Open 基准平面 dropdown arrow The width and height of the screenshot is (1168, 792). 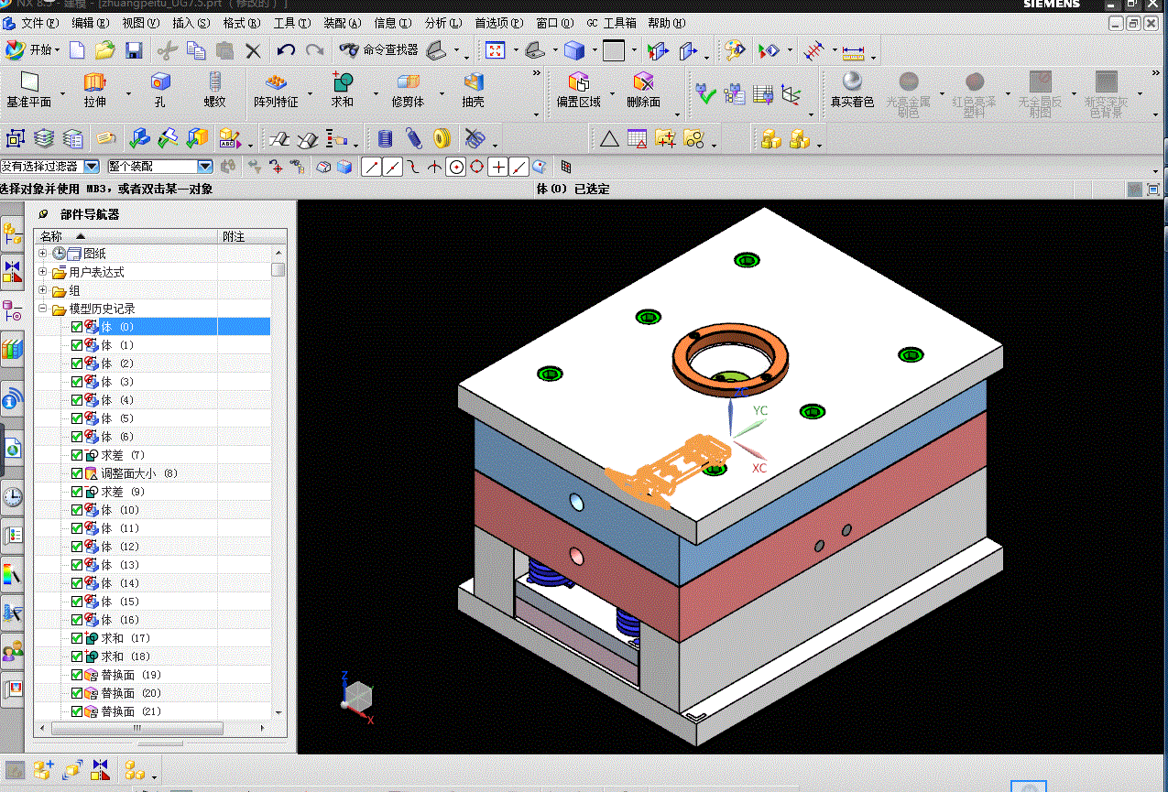(63, 93)
